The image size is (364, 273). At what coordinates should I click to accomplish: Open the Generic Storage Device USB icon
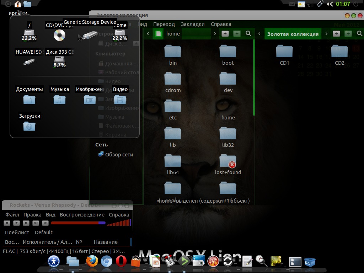90,35
